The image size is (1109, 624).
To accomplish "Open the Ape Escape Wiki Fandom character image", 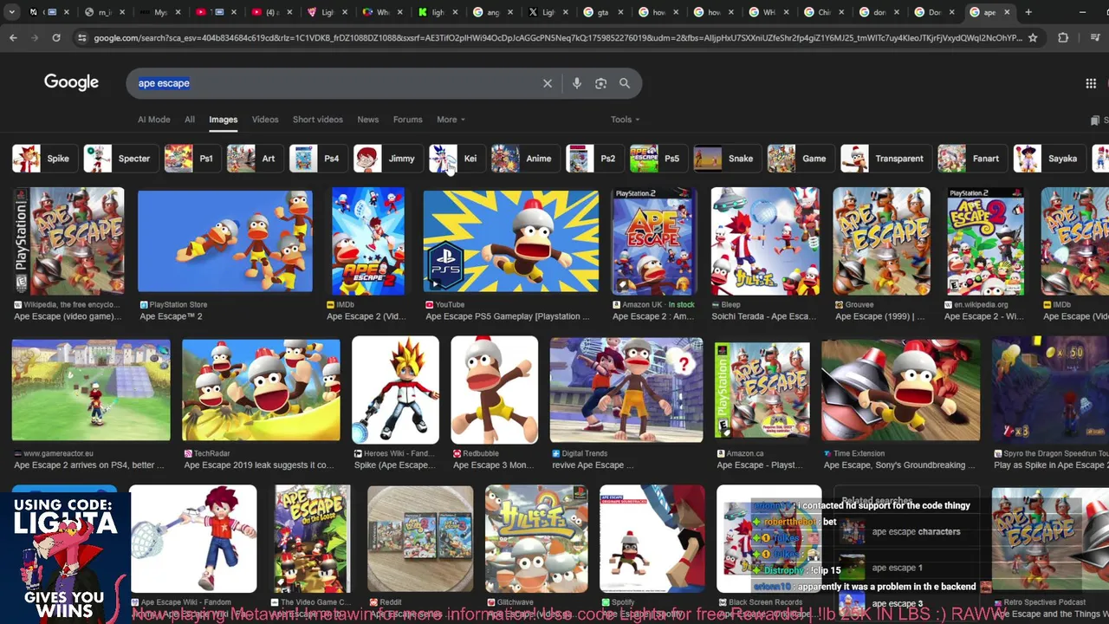I will [193, 539].
